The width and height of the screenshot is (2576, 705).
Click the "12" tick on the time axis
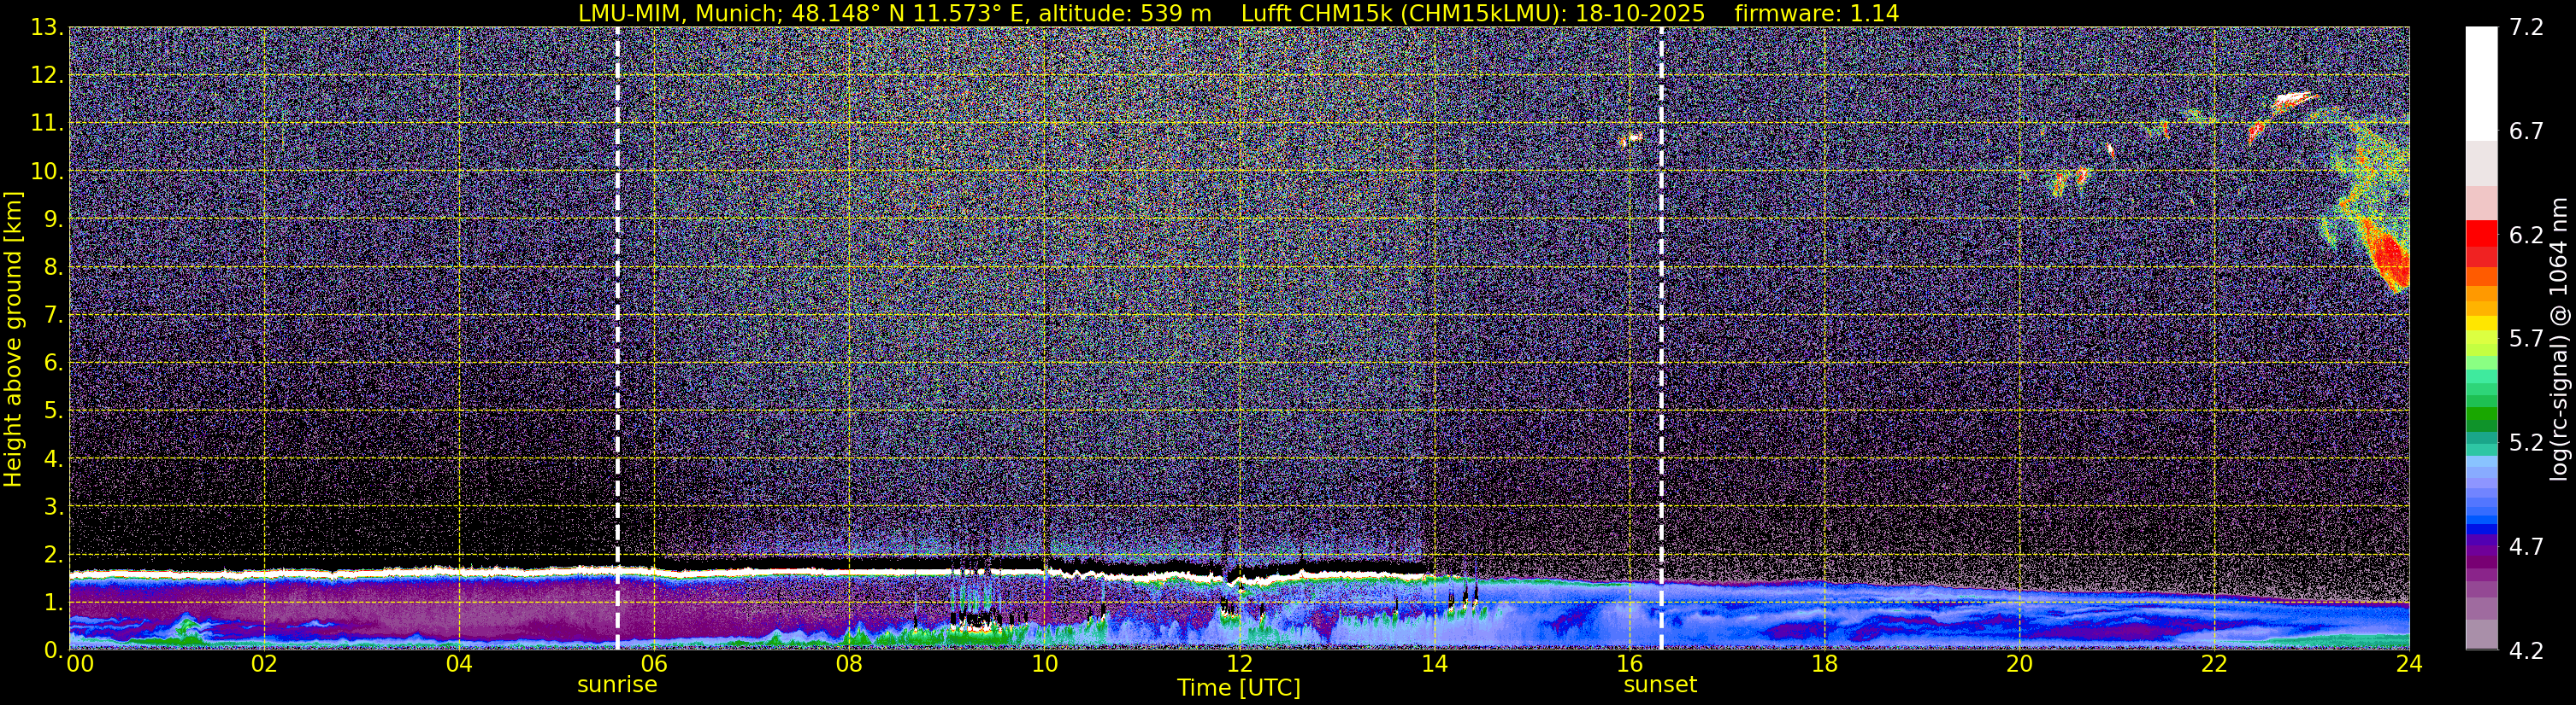pos(1239,664)
